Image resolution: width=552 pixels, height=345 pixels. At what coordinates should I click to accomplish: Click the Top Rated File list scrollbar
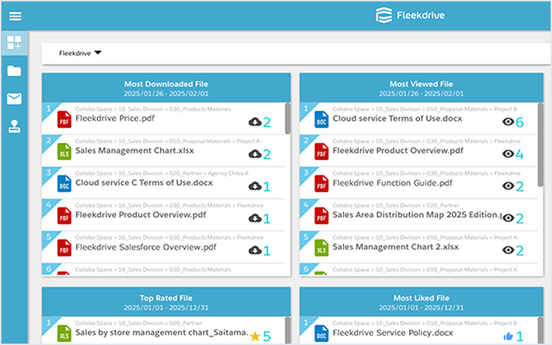[288, 331]
